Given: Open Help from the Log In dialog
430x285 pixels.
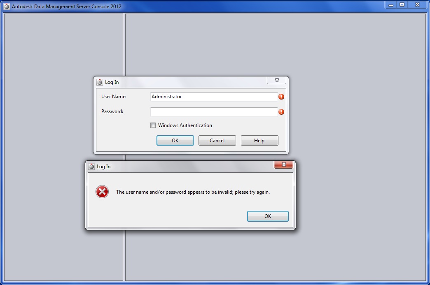Looking at the screenshot, I should pos(259,141).
